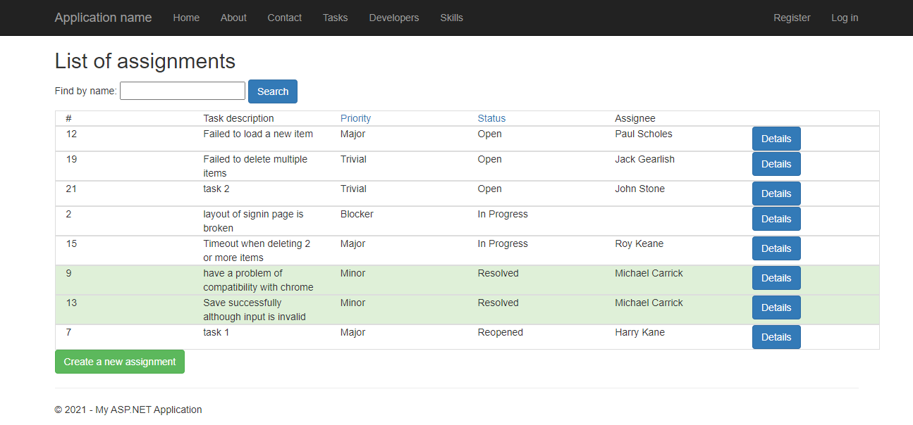Click Michael Carrick in row 9
The width and height of the screenshot is (913, 425).
click(649, 273)
